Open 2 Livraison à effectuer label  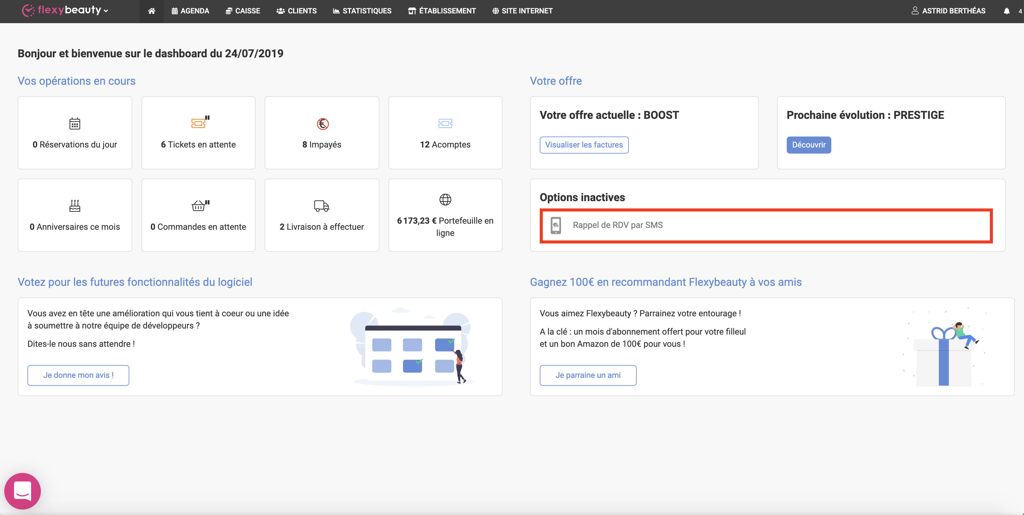322,226
